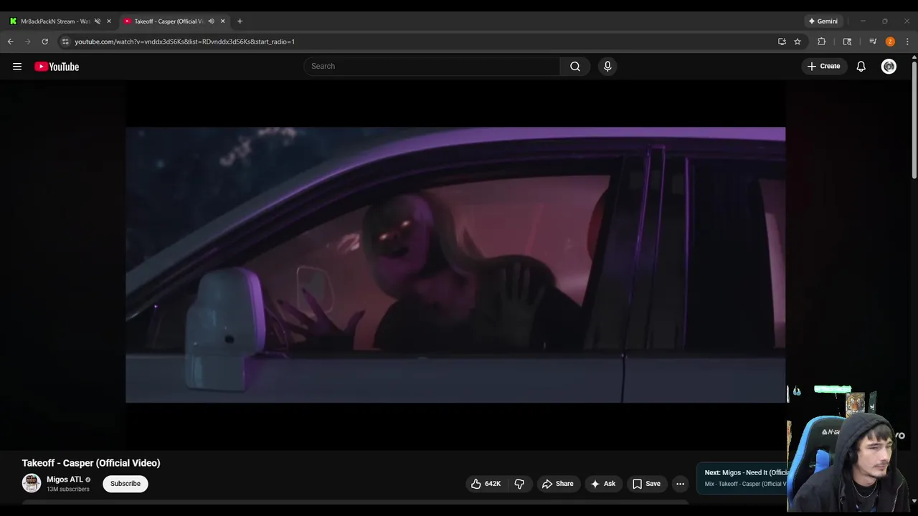
Task: Click the 13M subscribers text
Action: point(68,489)
